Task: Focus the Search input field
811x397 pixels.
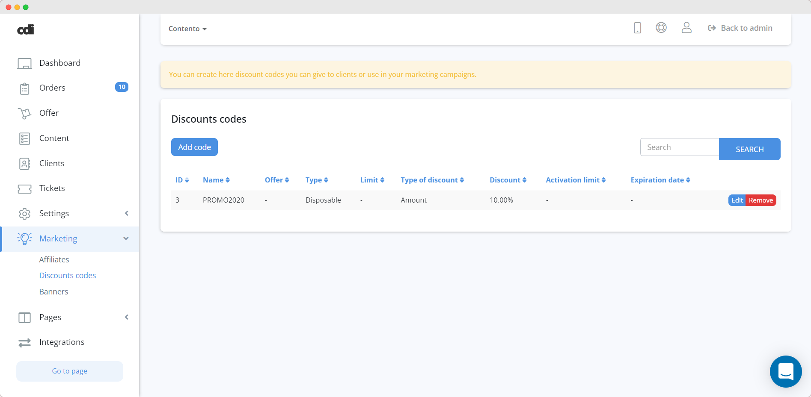Action: click(680, 147)
